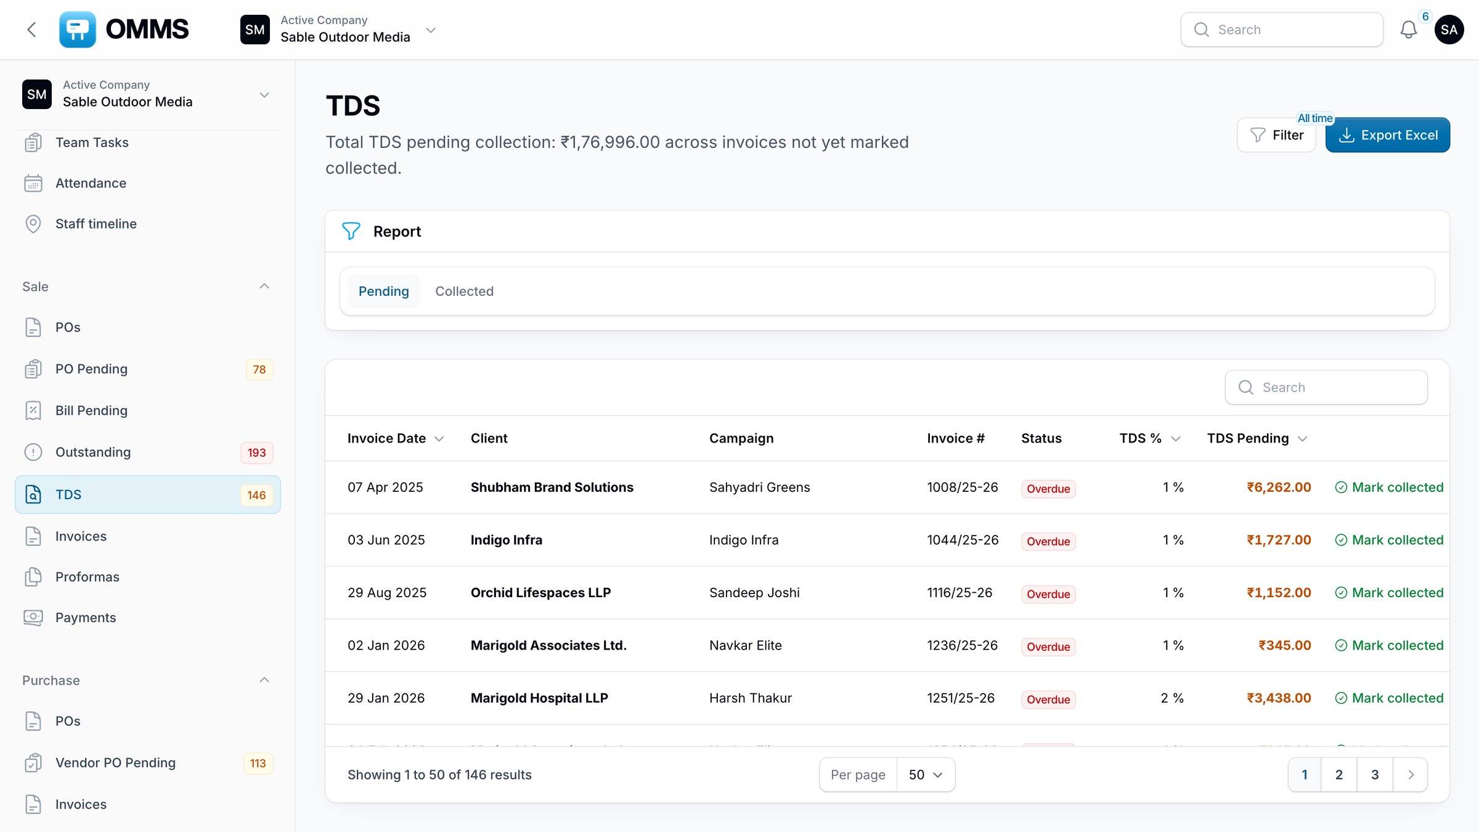Open Purchase Invoices in sidebar
1479x832 pixels.
click(x=148, y=804)
